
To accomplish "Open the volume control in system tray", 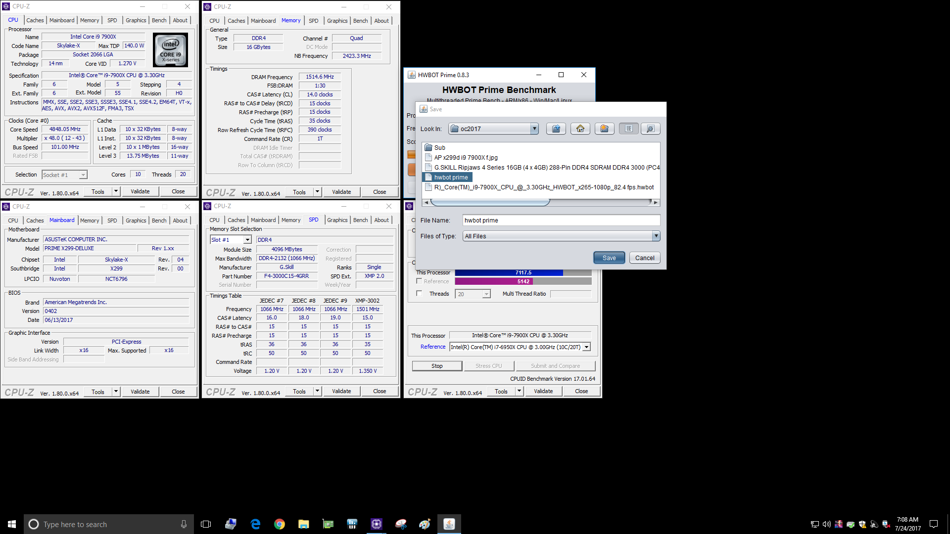I will [826, 524].
